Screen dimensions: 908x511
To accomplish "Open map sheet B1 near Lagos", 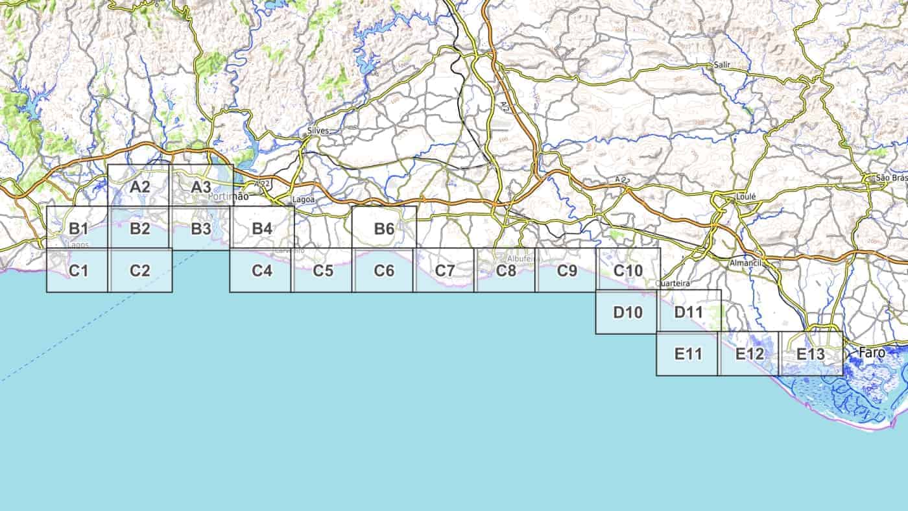I will (x=78, y=228).
